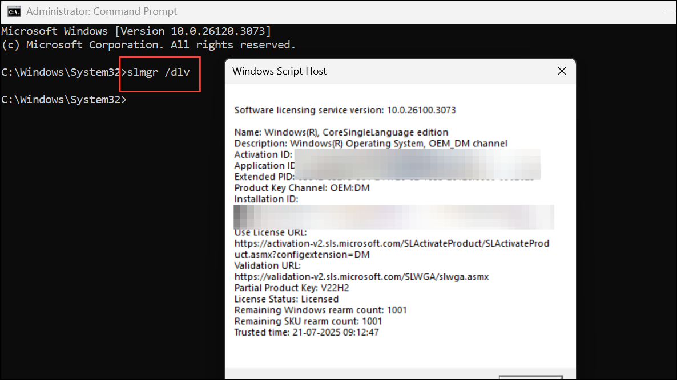Image resolution: width=677 pixels, height=380 pixels.
Task: Click the Product Key Channel: OEM:DM line
Action: click(x=302, y=188)
